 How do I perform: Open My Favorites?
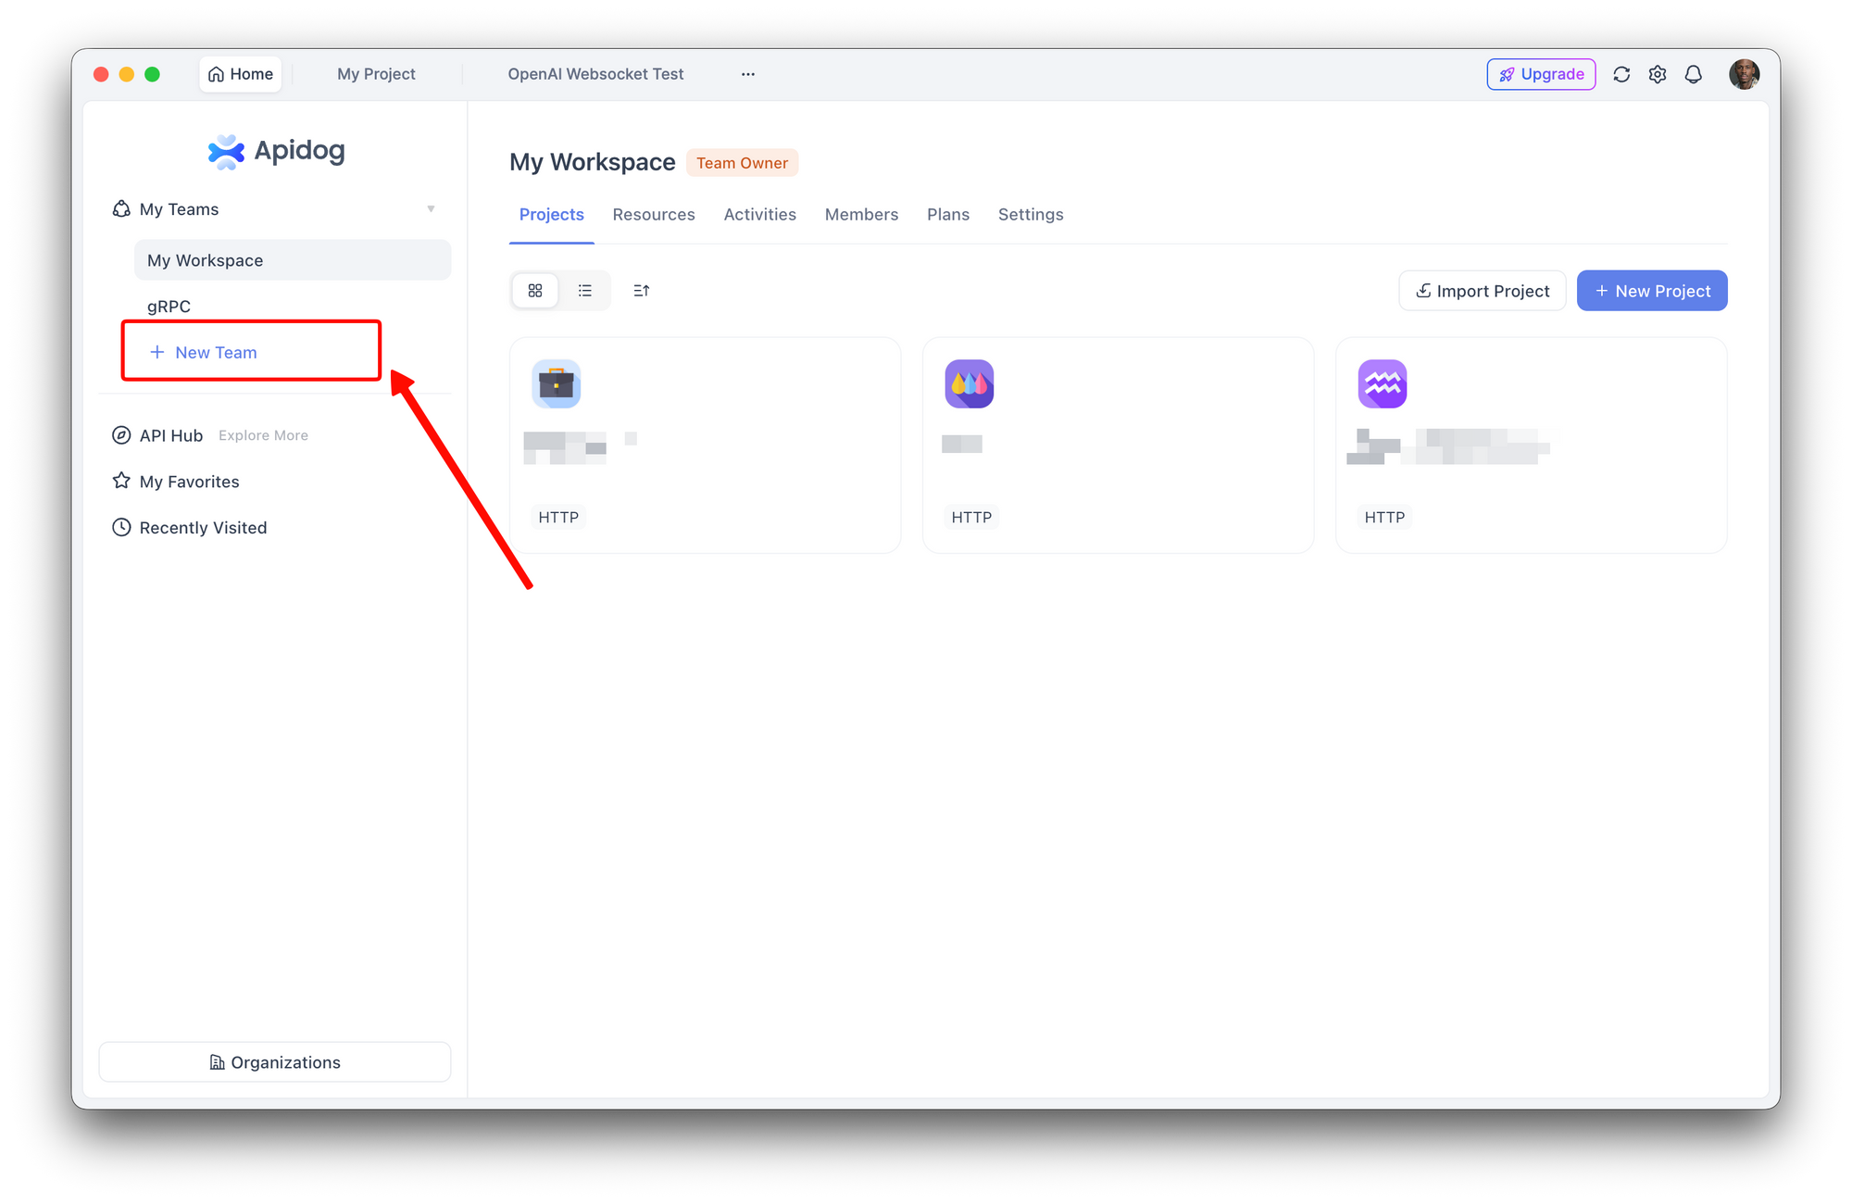click(x=176, y=482)
